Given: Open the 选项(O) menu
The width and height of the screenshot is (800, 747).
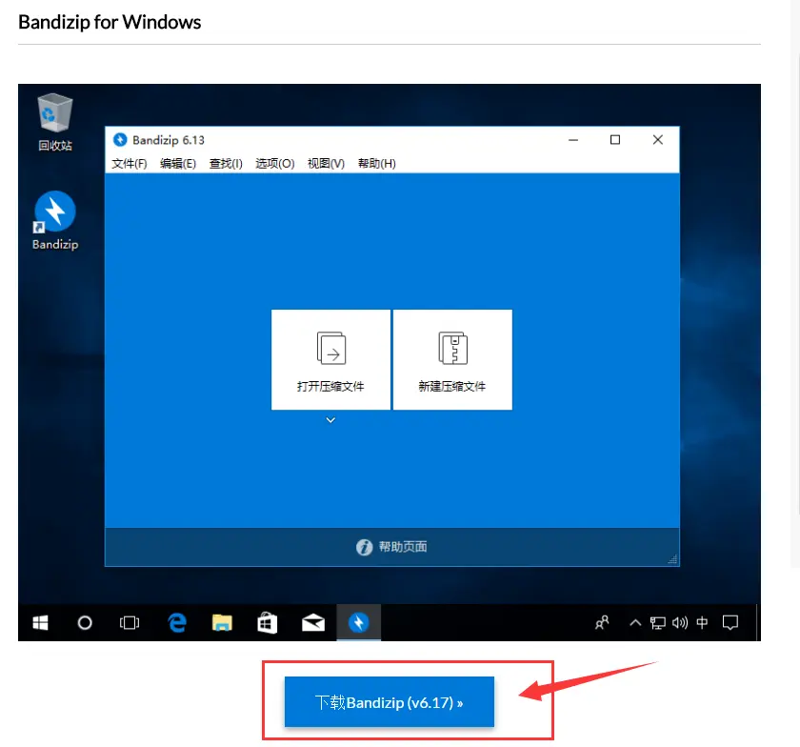Looking at the screenshot, I should pyautogui.click(x=275, y=163).
